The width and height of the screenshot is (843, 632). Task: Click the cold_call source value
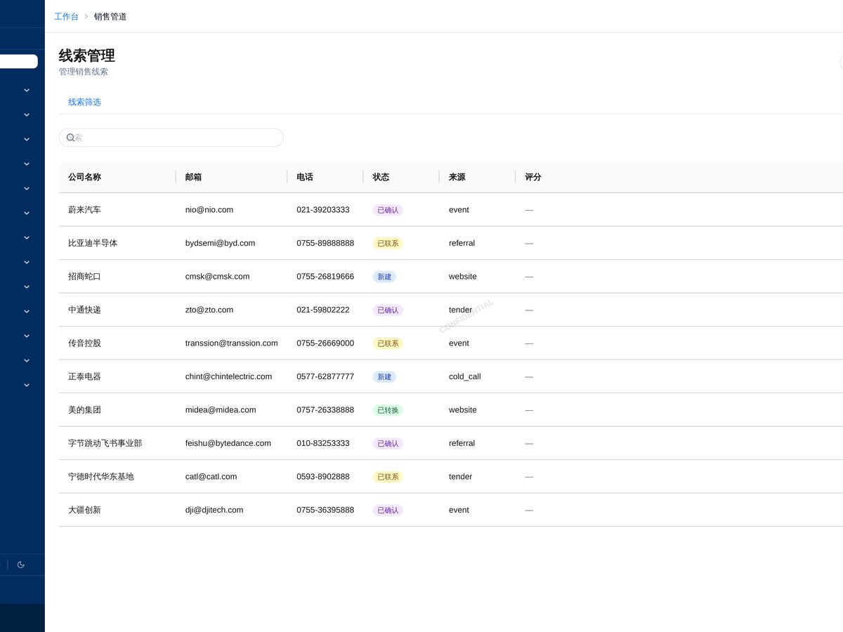pos(465,376)
